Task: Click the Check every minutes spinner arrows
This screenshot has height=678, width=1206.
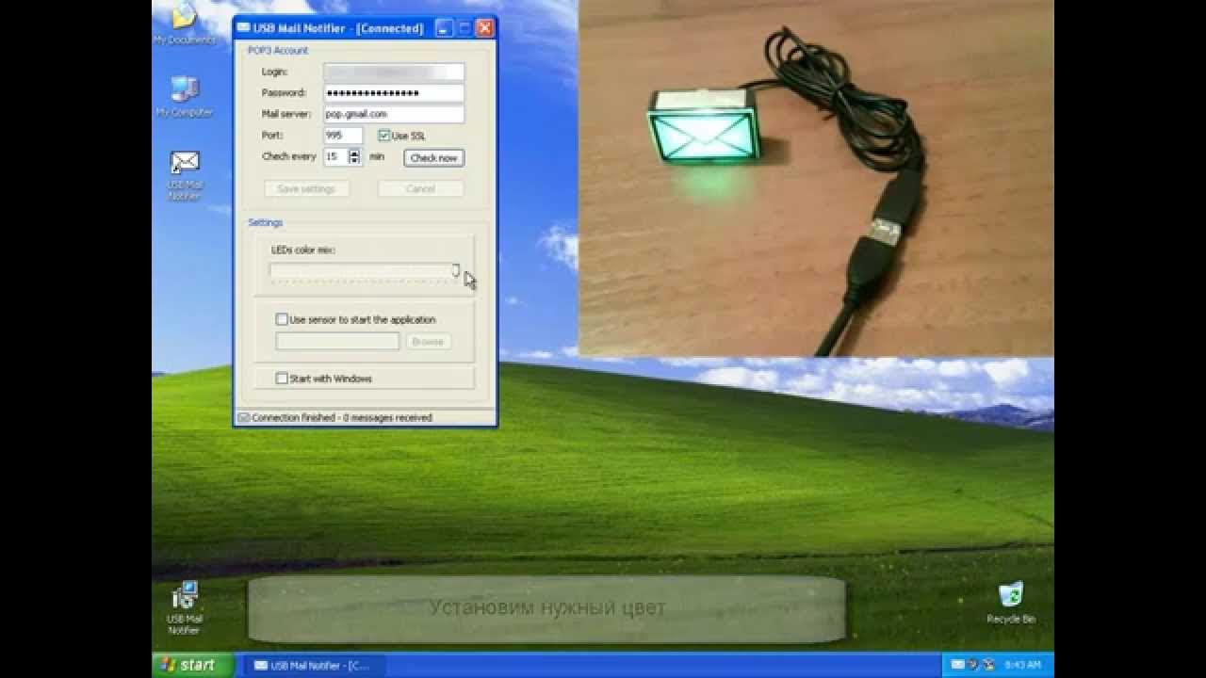Action: pyautogui.click(x=354, y=157)
